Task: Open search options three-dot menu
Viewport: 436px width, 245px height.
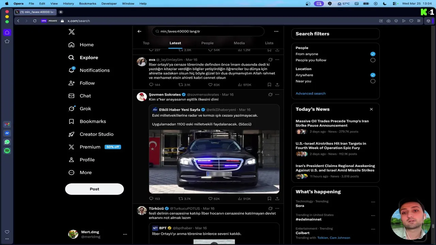Action: [x=276, y=31]
